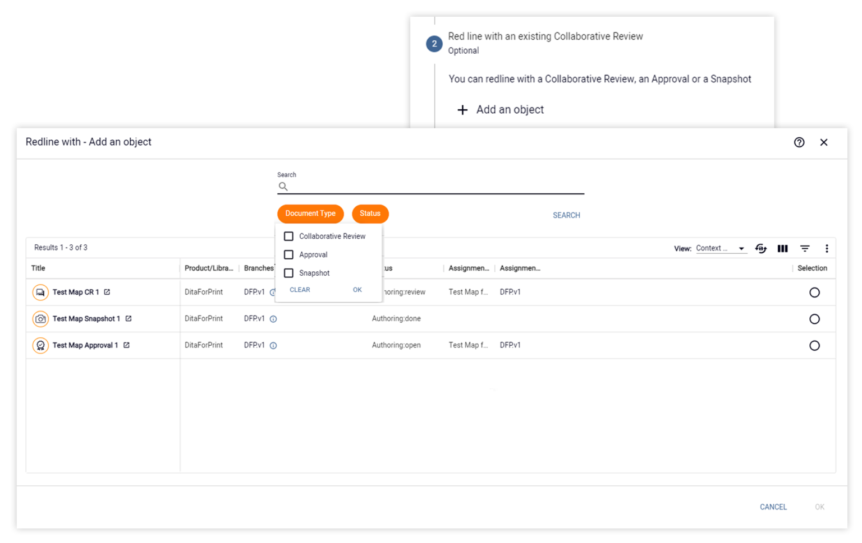Viewport: 862px width, 543px height.
Task: Click the refresh results icon
Action: (x=761, y=248)
